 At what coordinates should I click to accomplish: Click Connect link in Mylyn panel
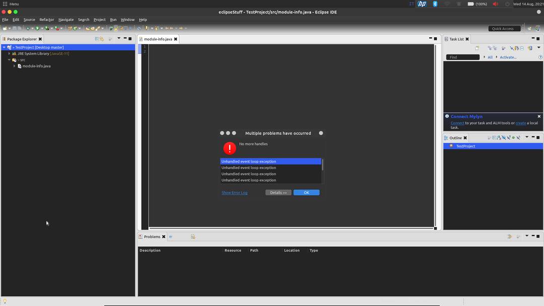(457, 123)
